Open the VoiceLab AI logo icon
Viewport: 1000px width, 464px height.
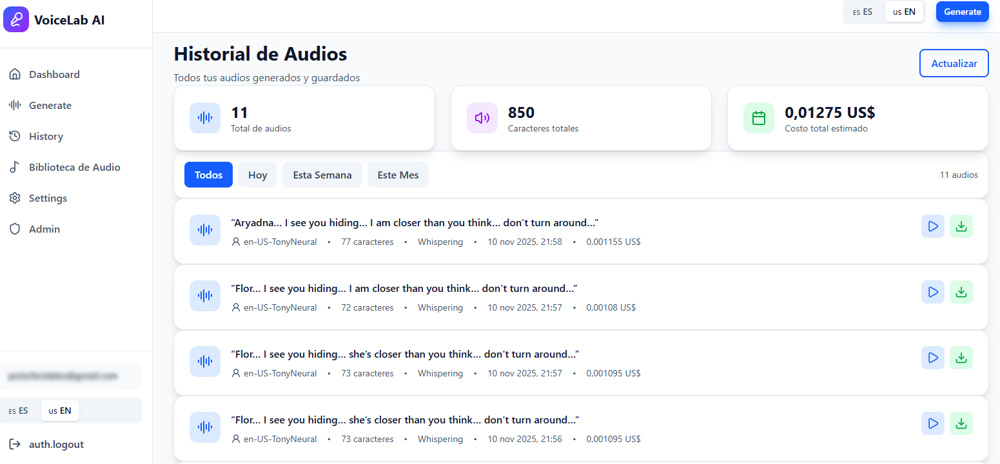(x=16, y=19)
